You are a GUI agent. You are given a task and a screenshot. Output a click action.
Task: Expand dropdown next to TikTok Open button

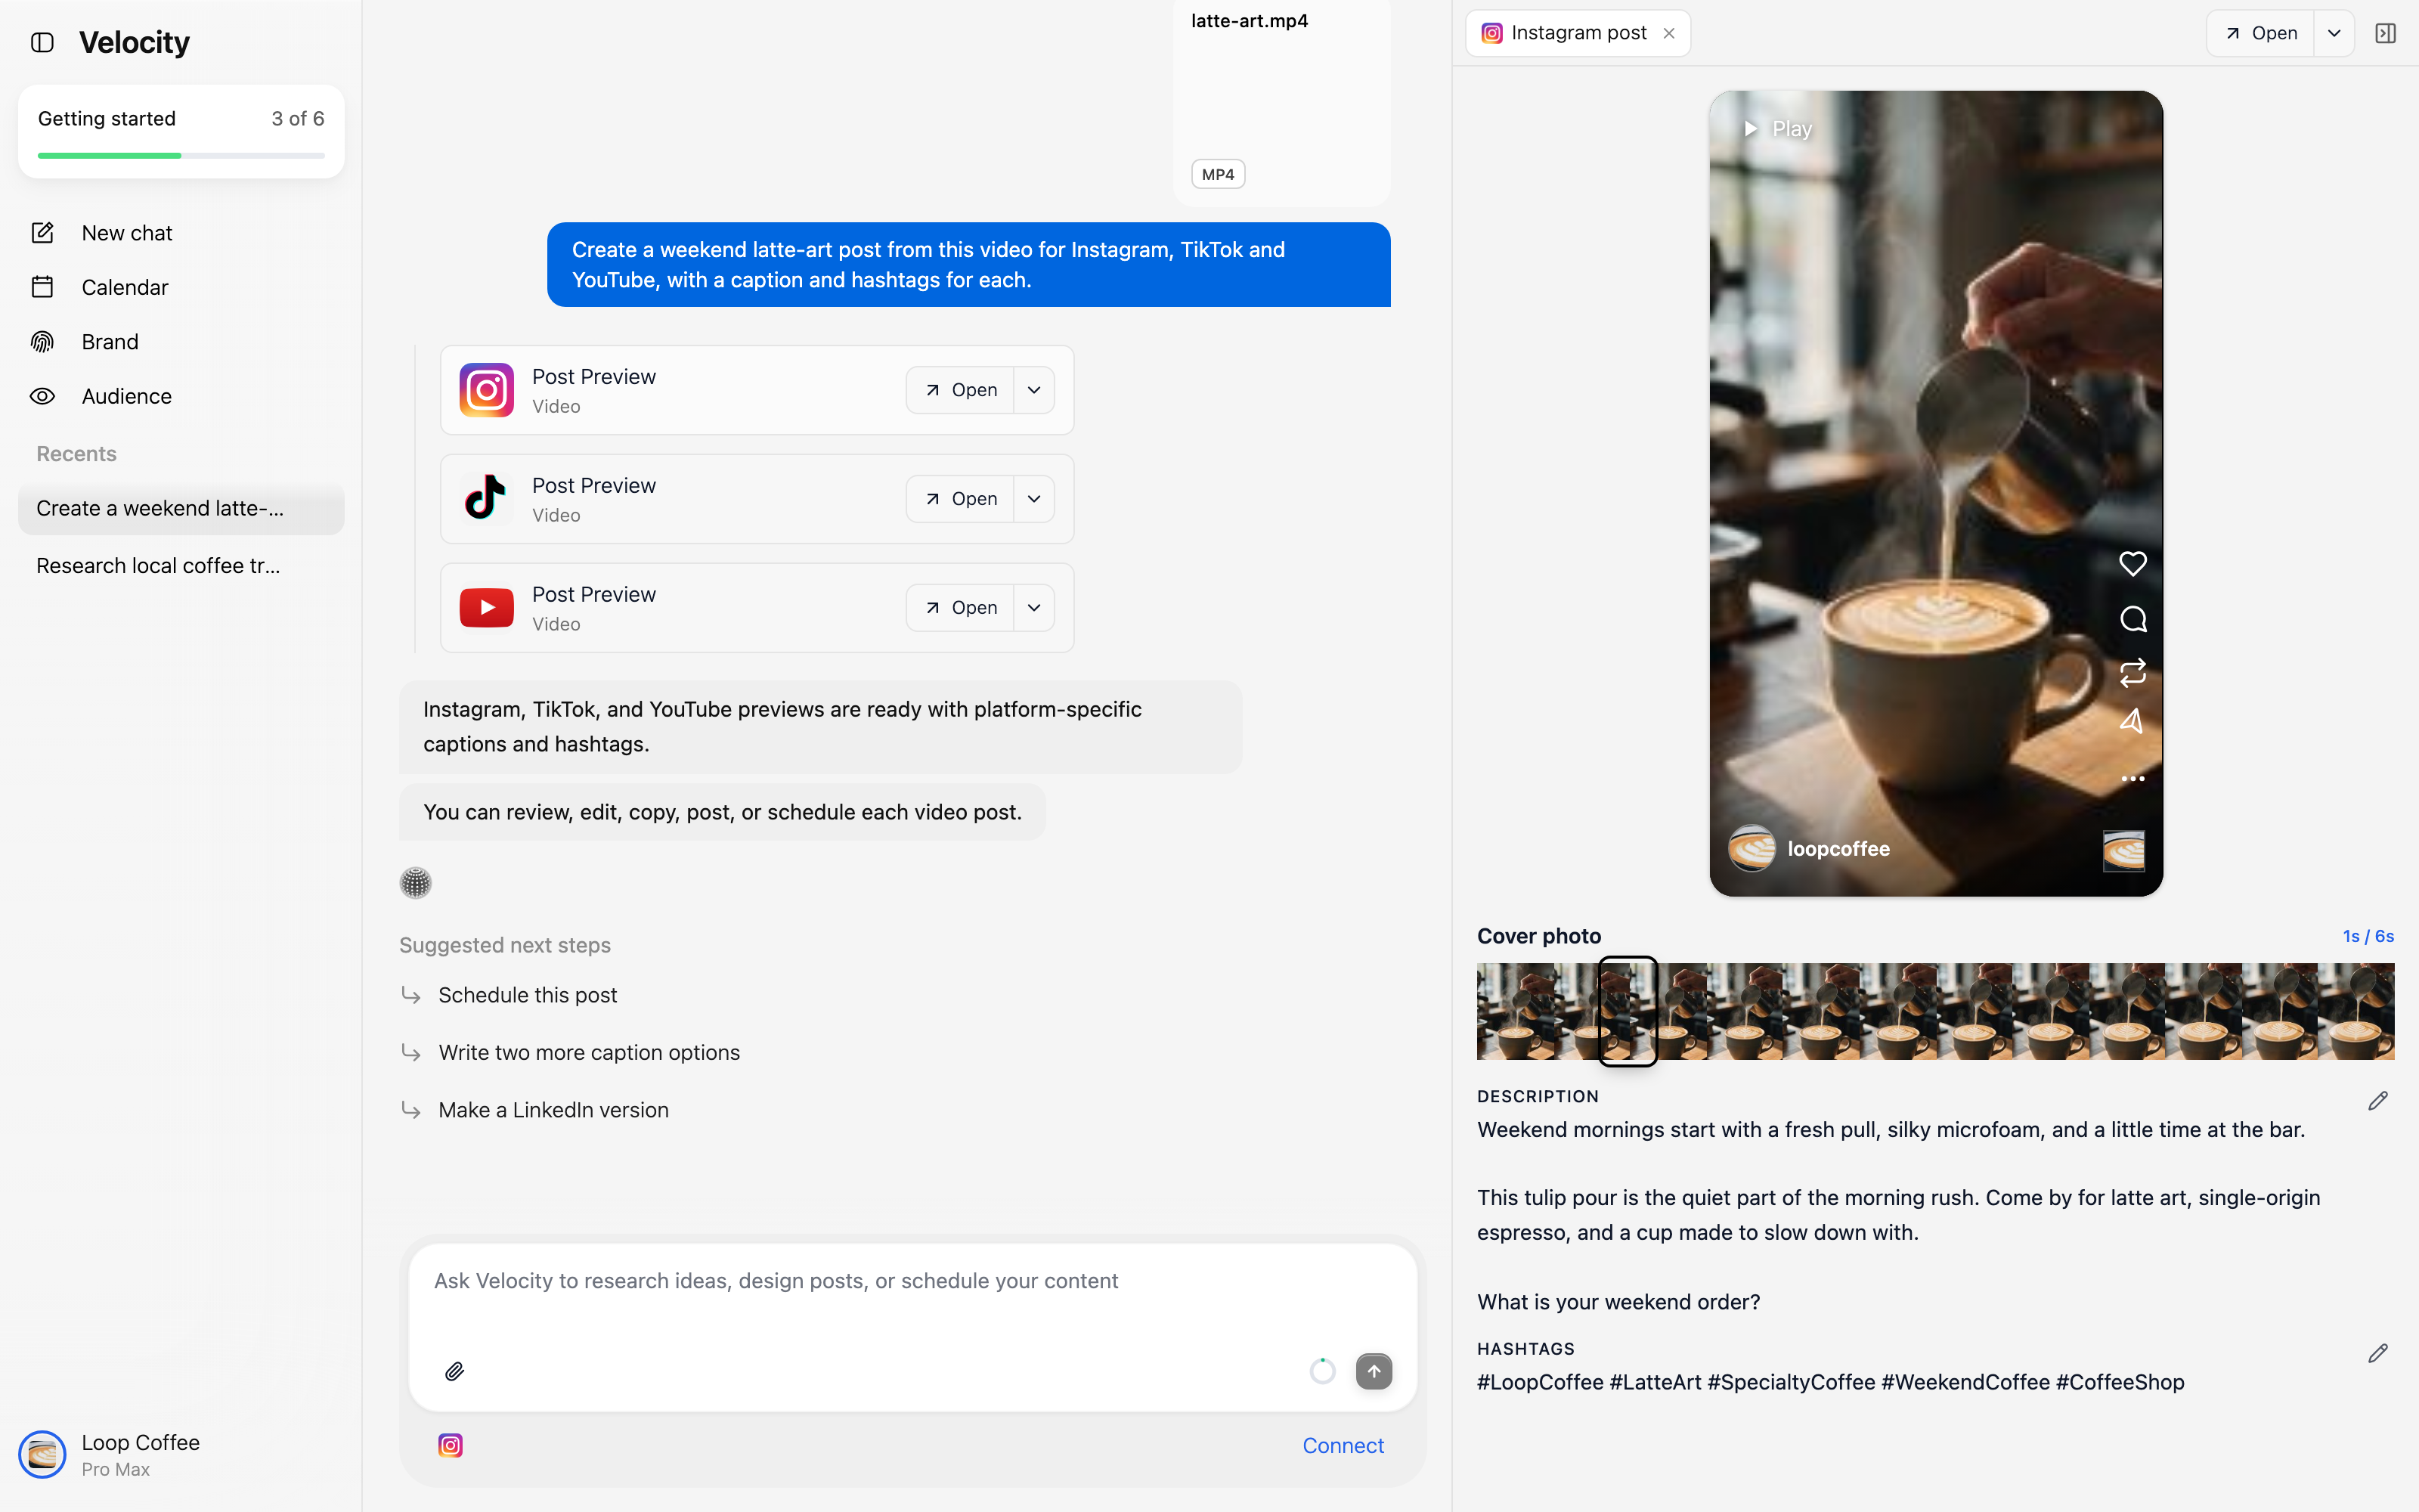1035,499
